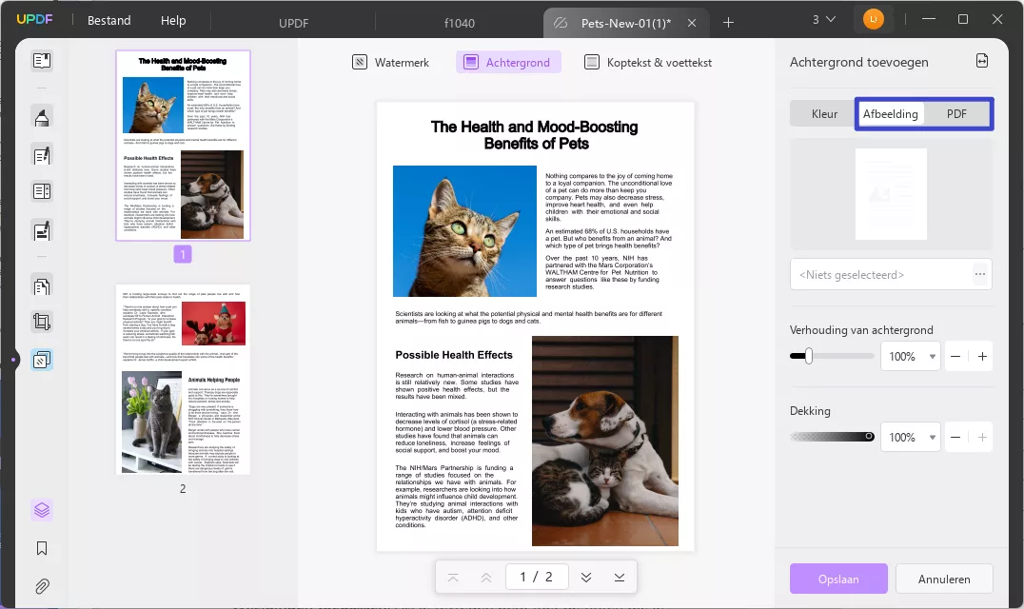
Task: Choose the Kleur background type
Action: [824, 113]
